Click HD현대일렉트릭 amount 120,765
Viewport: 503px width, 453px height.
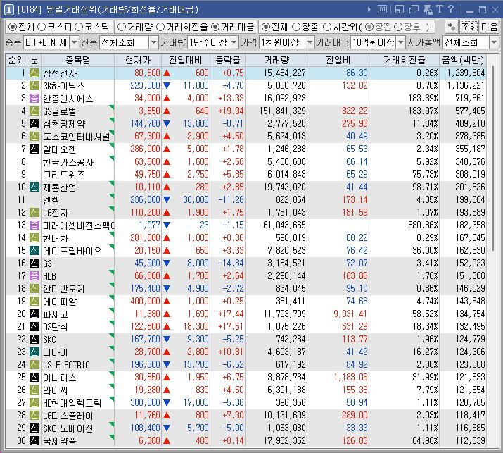tap(470, 402)
